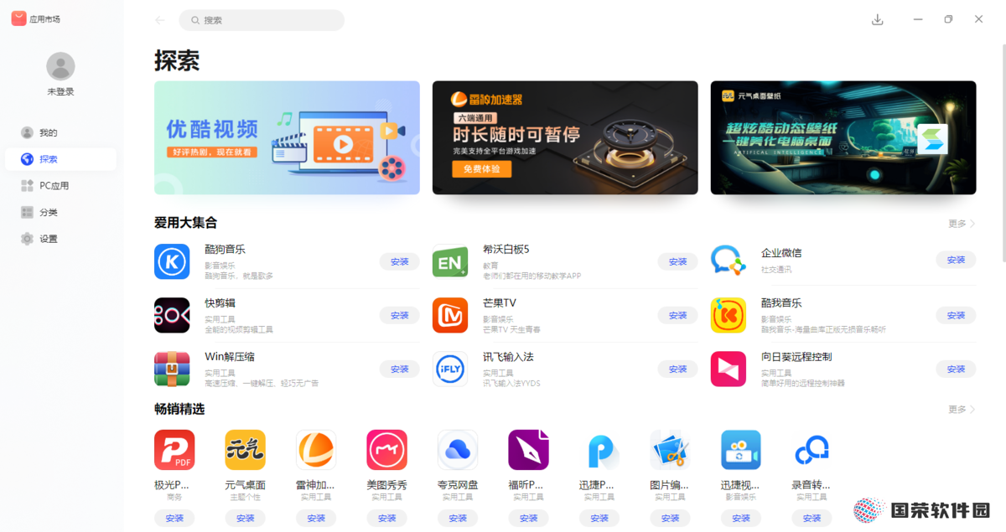Install 希沃白板5
The image size is (1006, 532).
click(678, 261)
